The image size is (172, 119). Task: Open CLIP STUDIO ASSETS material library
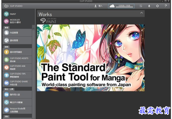(x=17, y=60)
